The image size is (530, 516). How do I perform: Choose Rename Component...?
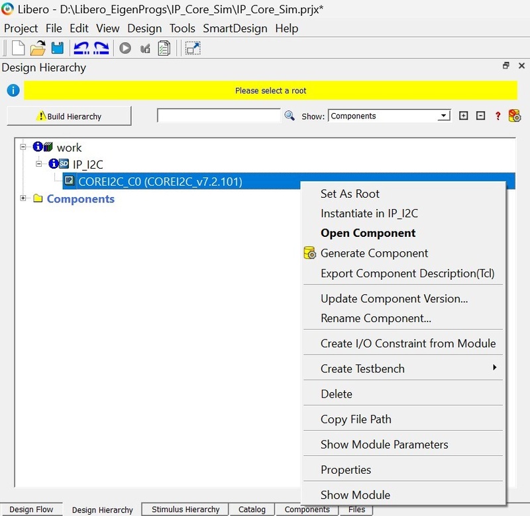(x=403, y=318)
